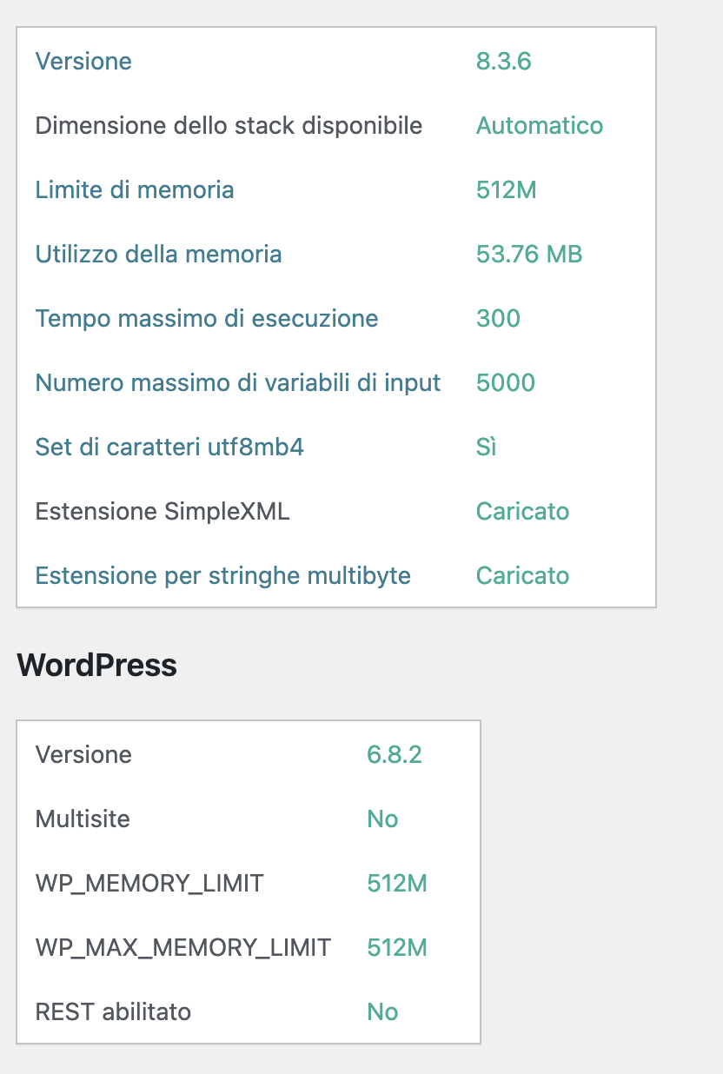Screen dimensions: 723x1074
Task: Click Estensione per stringhe multibyte link
Action: [223, 575]
